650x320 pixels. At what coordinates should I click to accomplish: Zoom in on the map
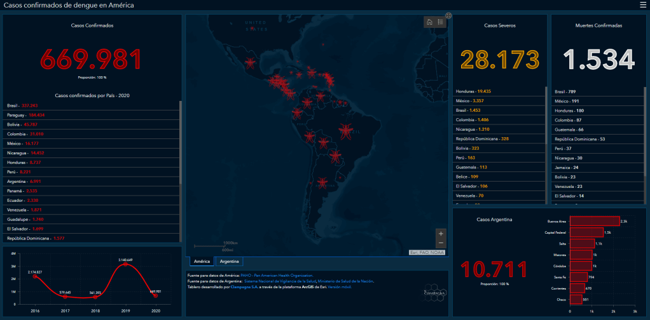pyautogui.click(x=441, y=234)
